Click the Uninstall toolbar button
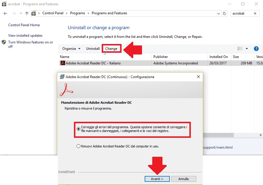 (x=93, y=49)
